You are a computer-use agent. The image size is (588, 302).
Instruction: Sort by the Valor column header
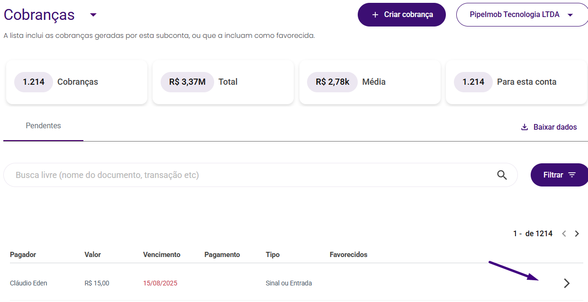click(x=92, y=255)
